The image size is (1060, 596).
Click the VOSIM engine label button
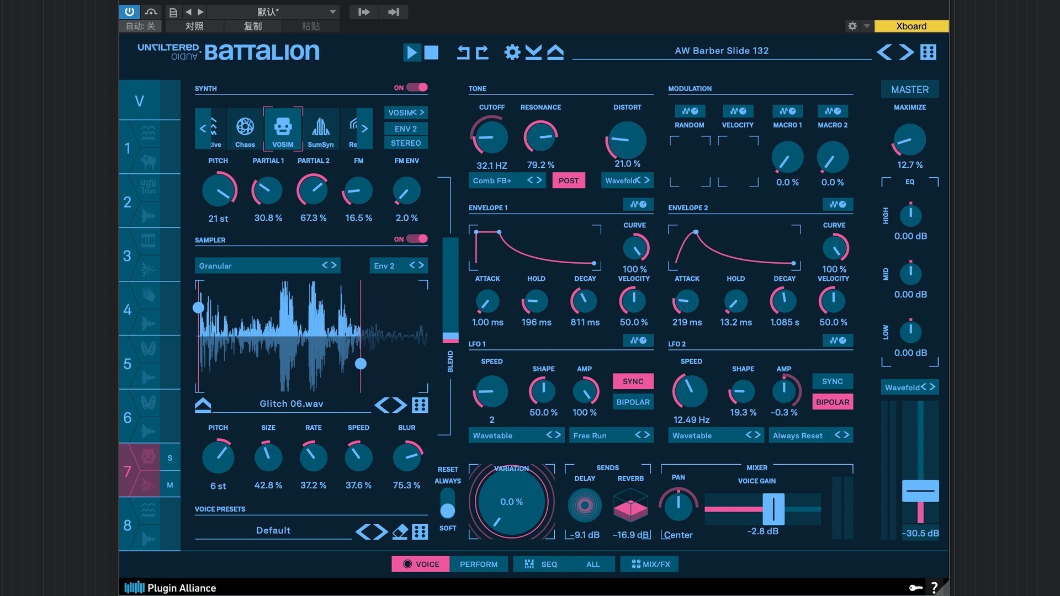click(406, 113)
